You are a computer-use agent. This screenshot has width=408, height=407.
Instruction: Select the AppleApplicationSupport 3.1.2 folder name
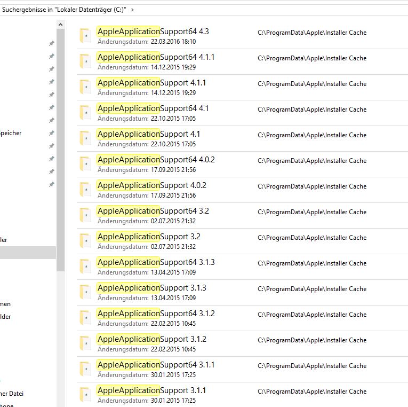tap(151, 339)
